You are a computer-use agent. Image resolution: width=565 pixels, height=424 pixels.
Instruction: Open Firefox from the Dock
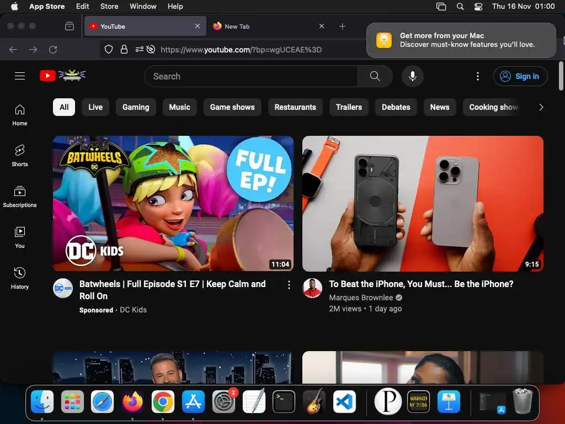132,402
